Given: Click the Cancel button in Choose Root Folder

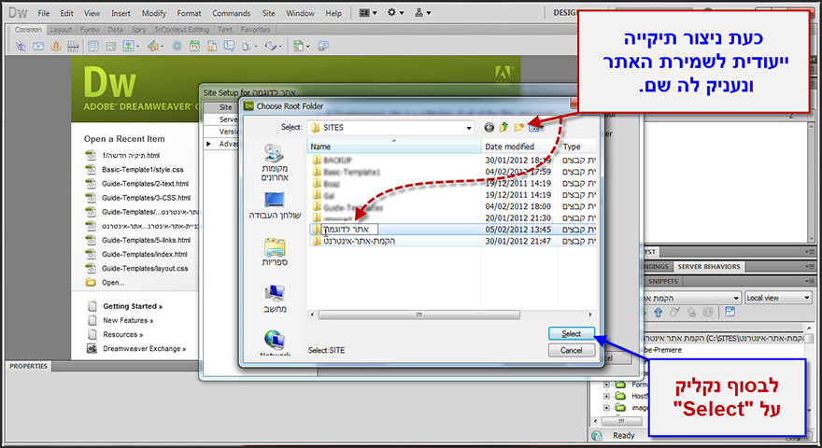Looking at the screenshot, I should 571,350.
